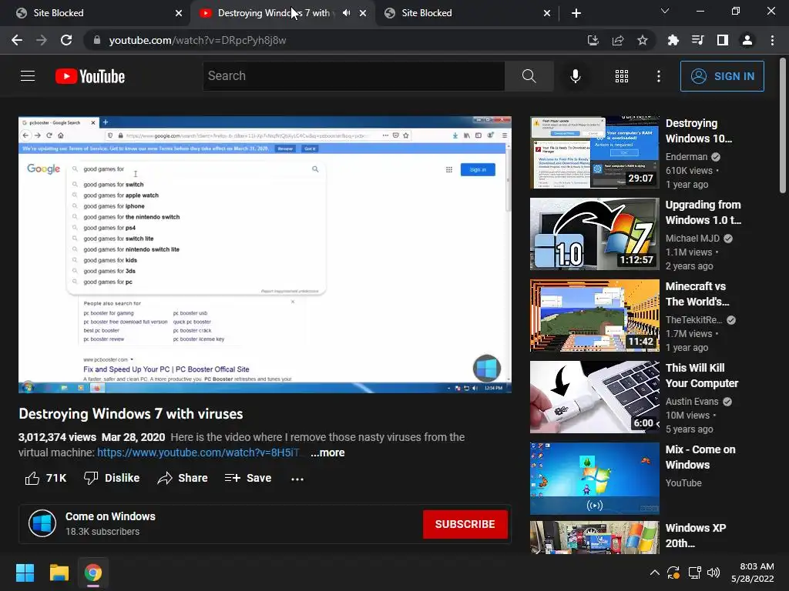Open the description youtube.com link
The height and width of the screenshot is (591, 789).
(x=198, y=452)
